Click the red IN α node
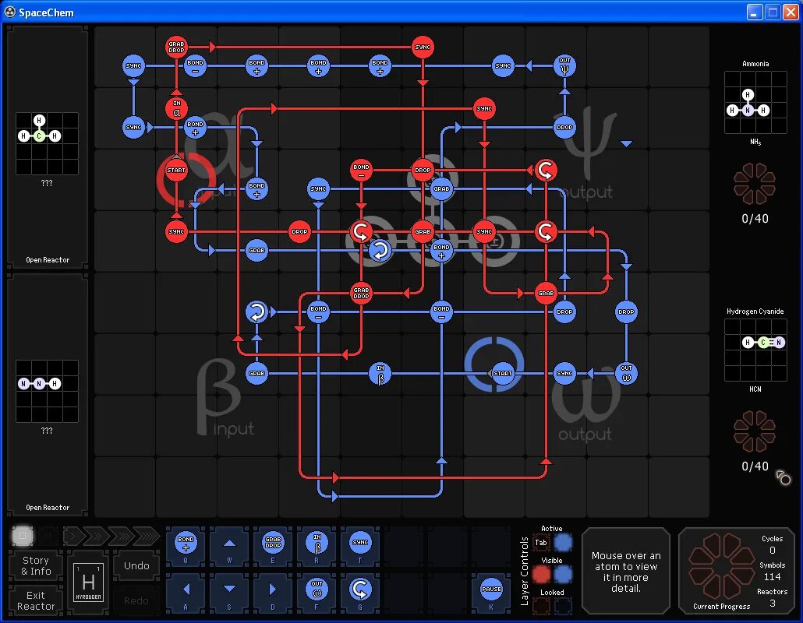The width and height of the screenshot is (803, 623). (177, 108)
